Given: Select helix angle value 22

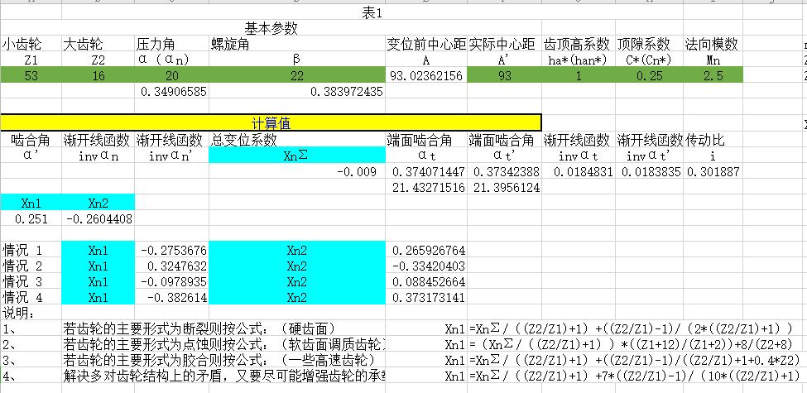Looking at the screenshot, I should [x=297, y=76].
